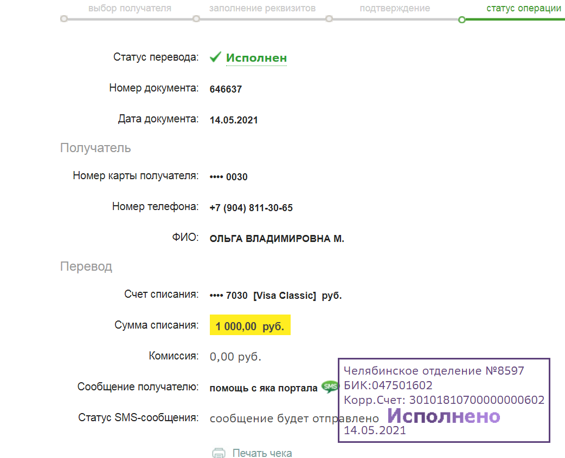
Task: Click the green circle marker for статус операции
Action: (x=461, y=19)
